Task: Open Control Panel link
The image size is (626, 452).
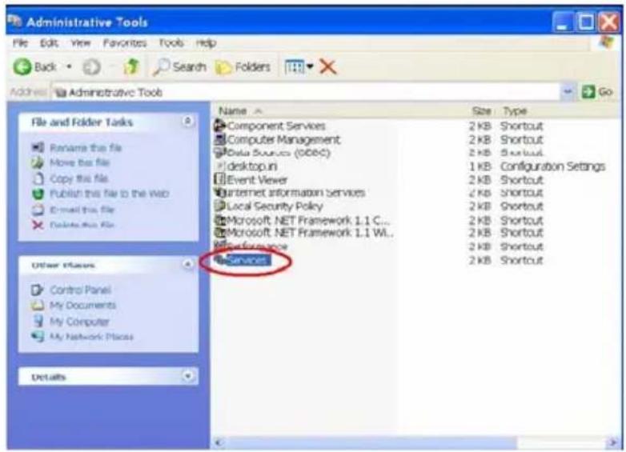Action: tap(80, 290)
